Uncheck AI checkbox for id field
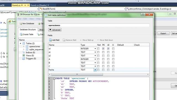The height and width of the screenshot is (100, 177). [x=108, y=49]
